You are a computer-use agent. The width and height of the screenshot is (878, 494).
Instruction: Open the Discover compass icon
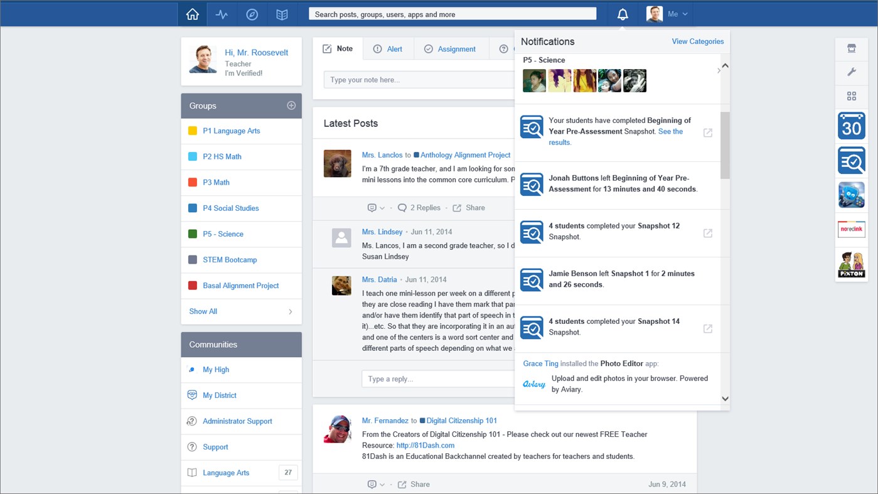(252, 13)
